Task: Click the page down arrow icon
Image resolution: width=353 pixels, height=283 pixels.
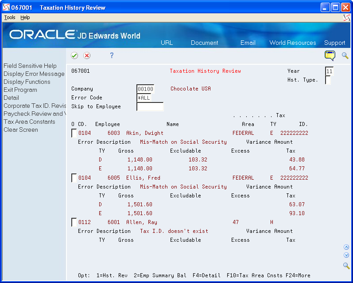Action: (346, 255)
